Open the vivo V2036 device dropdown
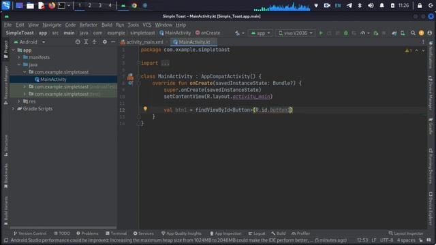The width and height of the screenshot is (436, 245). point(296,33)
